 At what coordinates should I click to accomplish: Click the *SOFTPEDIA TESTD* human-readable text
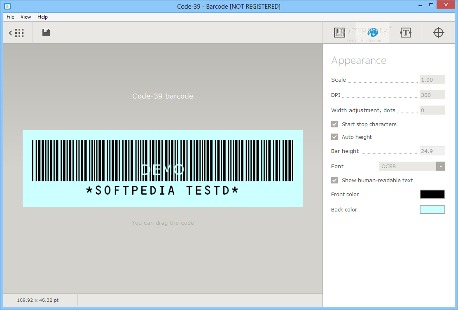(x=162, y=190)
